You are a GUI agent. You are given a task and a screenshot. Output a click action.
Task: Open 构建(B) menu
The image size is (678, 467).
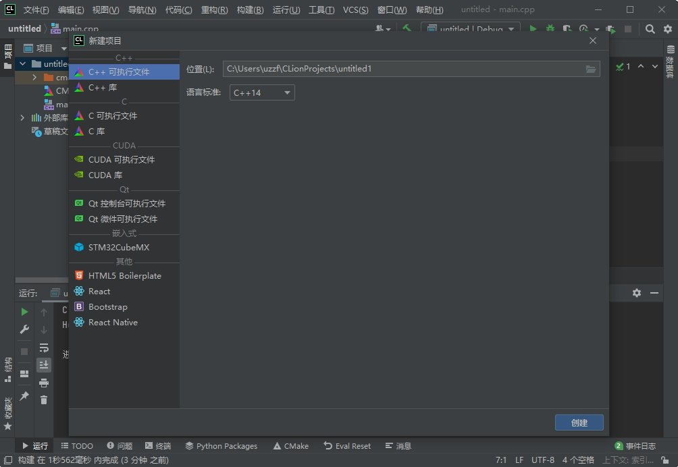coord(250,9)
